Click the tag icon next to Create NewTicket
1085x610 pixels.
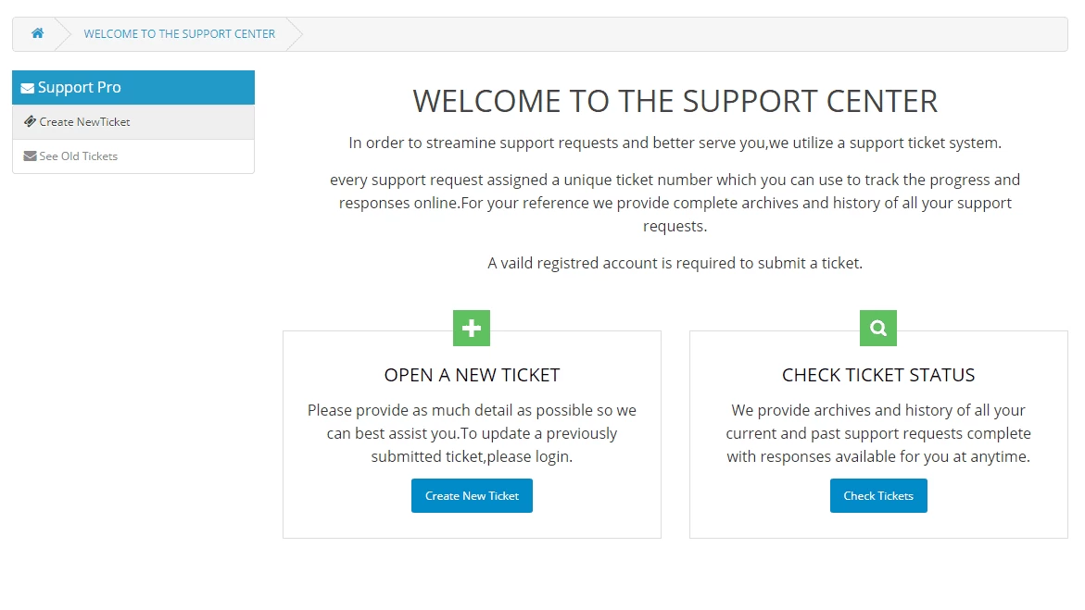coord(30,121)
